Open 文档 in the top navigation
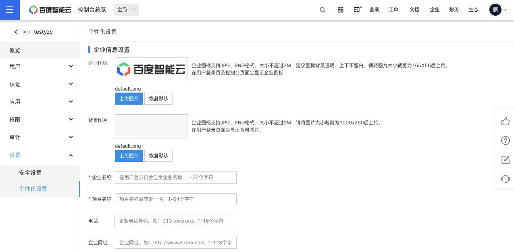Screen dimensions: 514x252 [414, 10]
